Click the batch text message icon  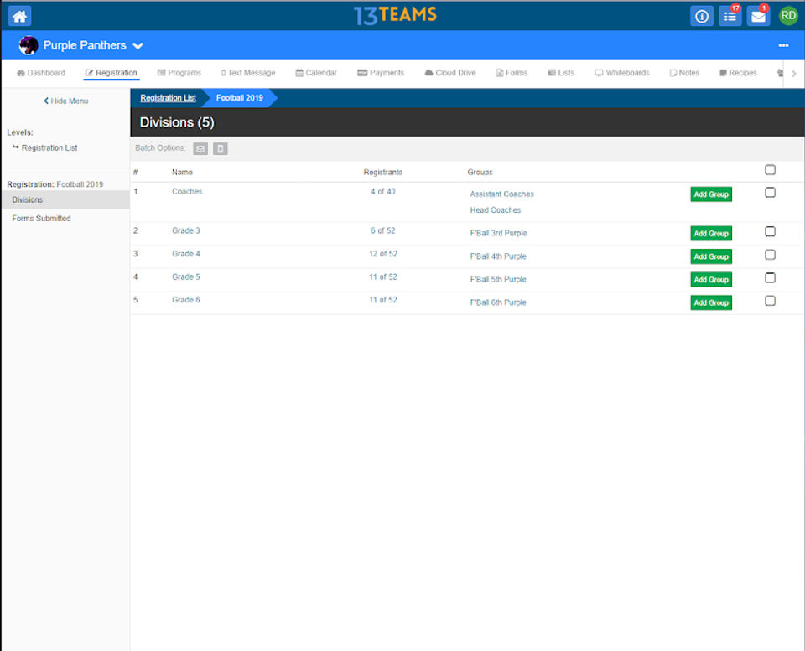click(221, 149)
